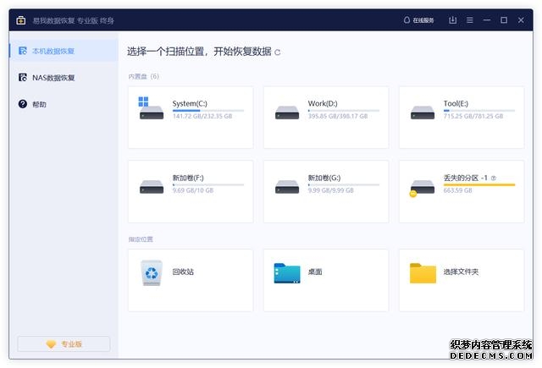Click the 715.25 GB/781.25 GB text
Screen dimensions: 542x368
coord(473,116)
